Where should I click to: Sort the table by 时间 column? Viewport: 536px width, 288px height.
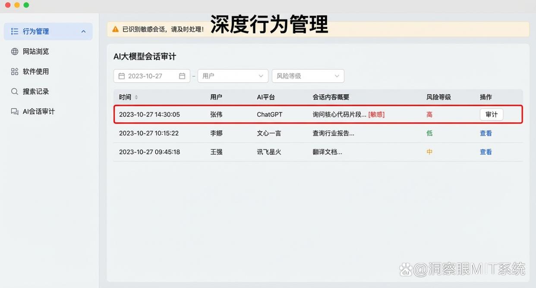(x=136, y=97)
